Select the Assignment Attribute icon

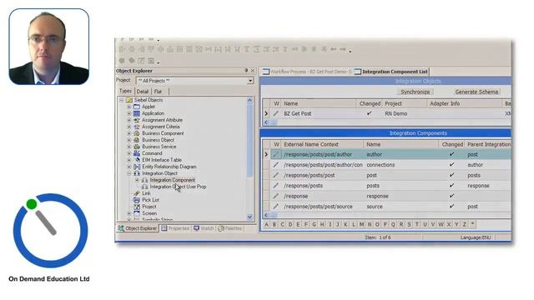[x=137, y=120]
